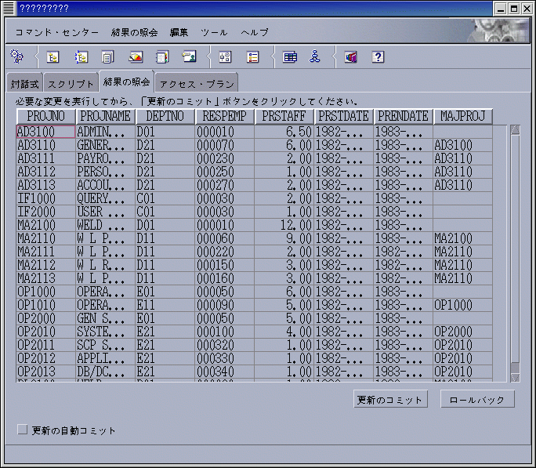
Task: Open the Information Center books icon
Action: pyautogui.click(x=351, y=57)
